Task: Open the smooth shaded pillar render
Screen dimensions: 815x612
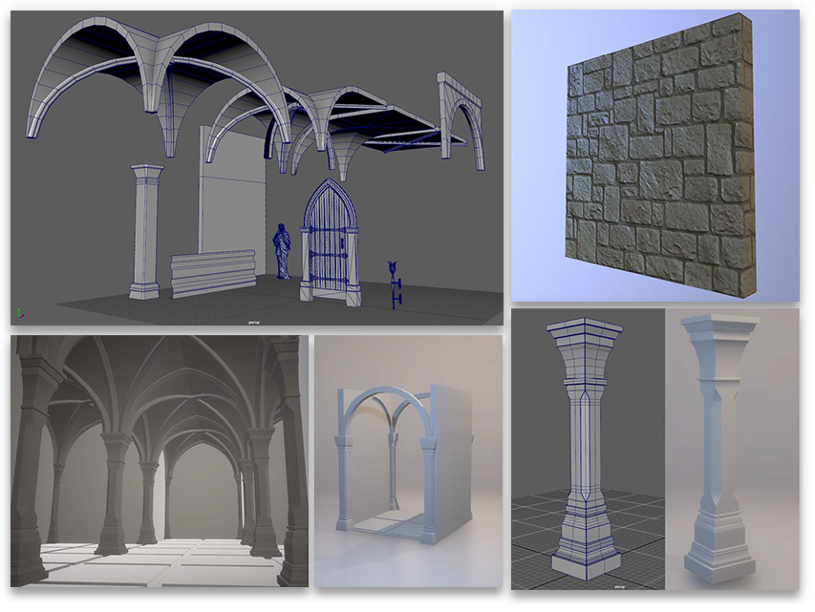Action: [733, 449]
